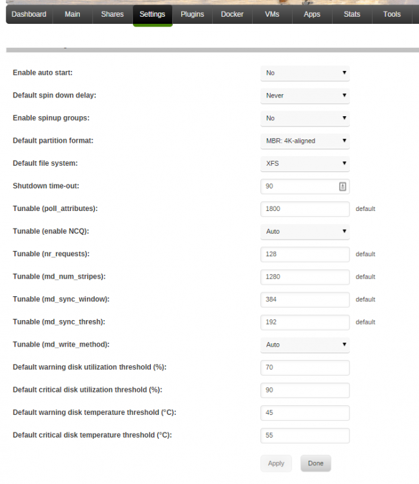The width and height of the screenshot is (419, 484).
Task: Focus the warning disk temperature threshold field
Action: pos(305,413)
